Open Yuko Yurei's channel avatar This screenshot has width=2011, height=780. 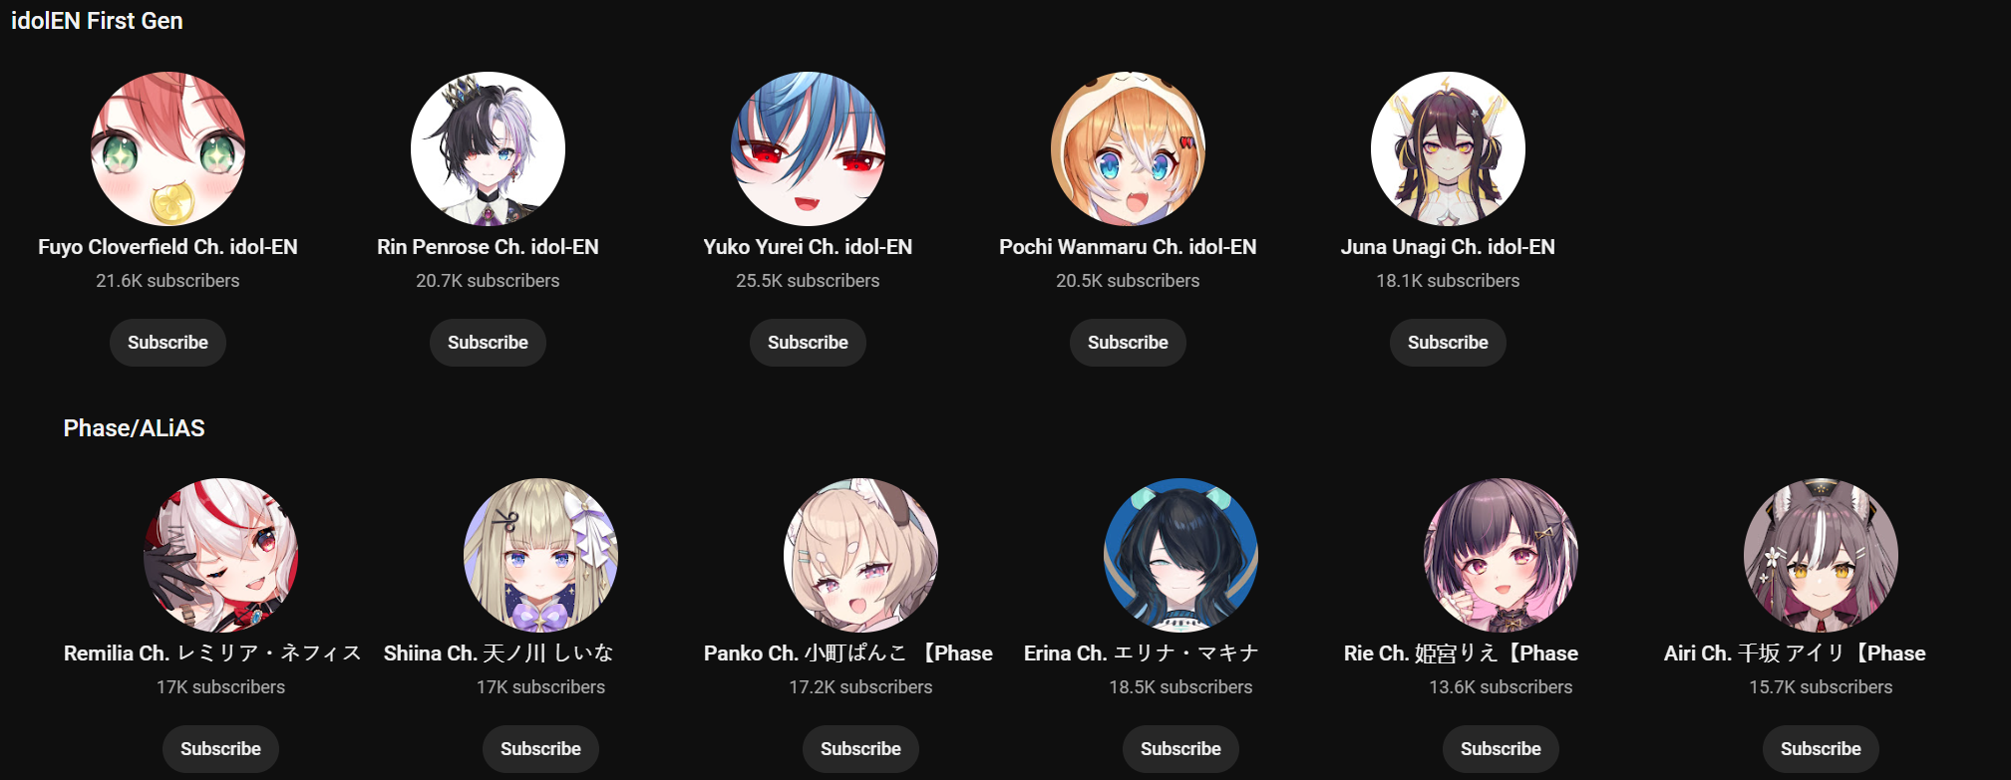pyautogui.click(x=808, y=148)
